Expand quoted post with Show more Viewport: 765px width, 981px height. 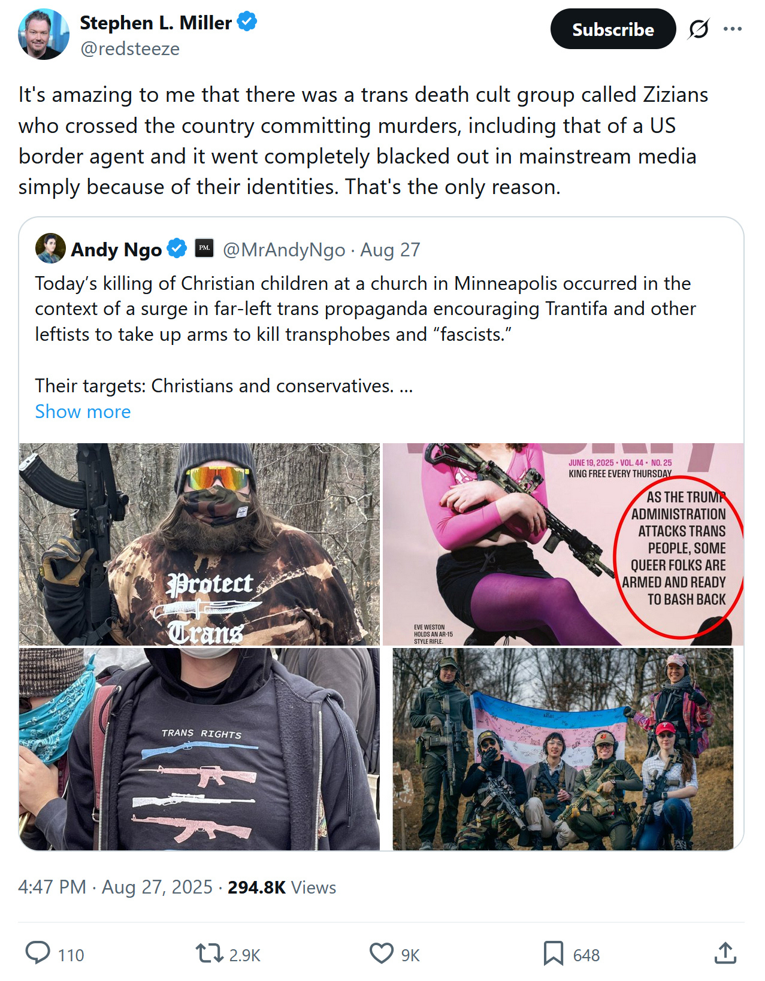click(x=83, y=411)
